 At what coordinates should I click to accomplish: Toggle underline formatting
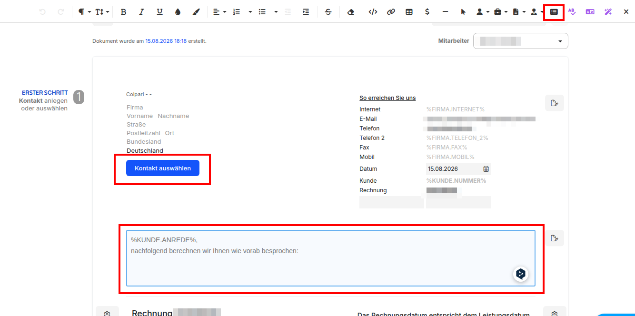(159, 12)
